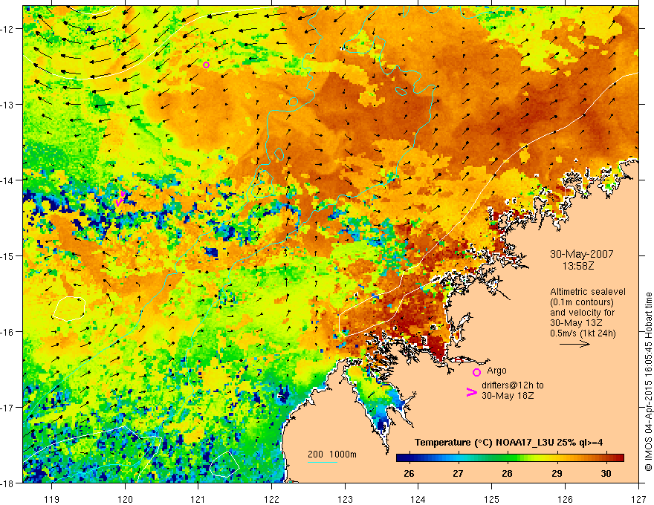
Task: Click the color bar label '30'
Action: pos(606,473)
